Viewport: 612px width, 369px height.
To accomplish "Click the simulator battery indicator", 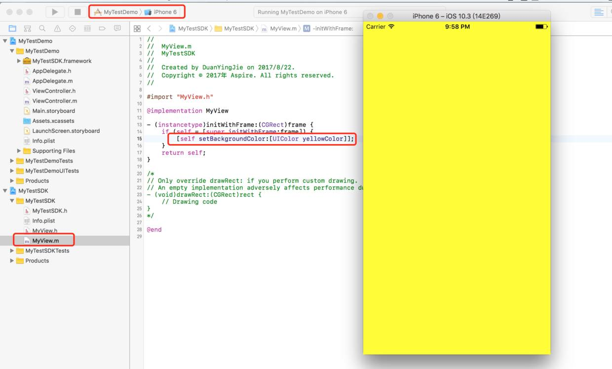I will (541, 27).
